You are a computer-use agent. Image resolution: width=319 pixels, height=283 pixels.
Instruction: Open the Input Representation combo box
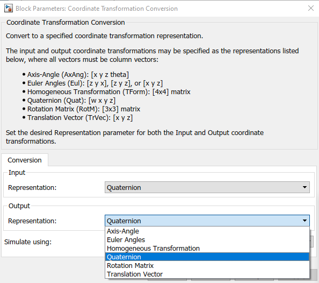coord(207,187)
